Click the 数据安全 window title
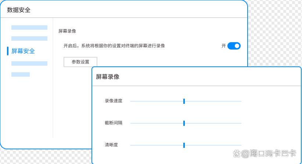Screen dimensions: 302x164 tap(19, 10)
